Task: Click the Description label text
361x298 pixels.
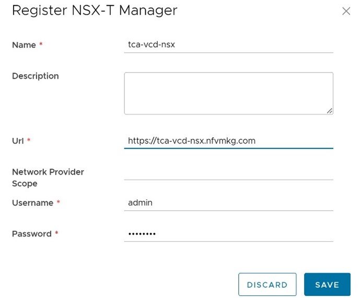Action: [36, 76]
